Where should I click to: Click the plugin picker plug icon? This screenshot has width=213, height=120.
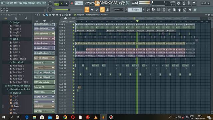tap(179, 10)
